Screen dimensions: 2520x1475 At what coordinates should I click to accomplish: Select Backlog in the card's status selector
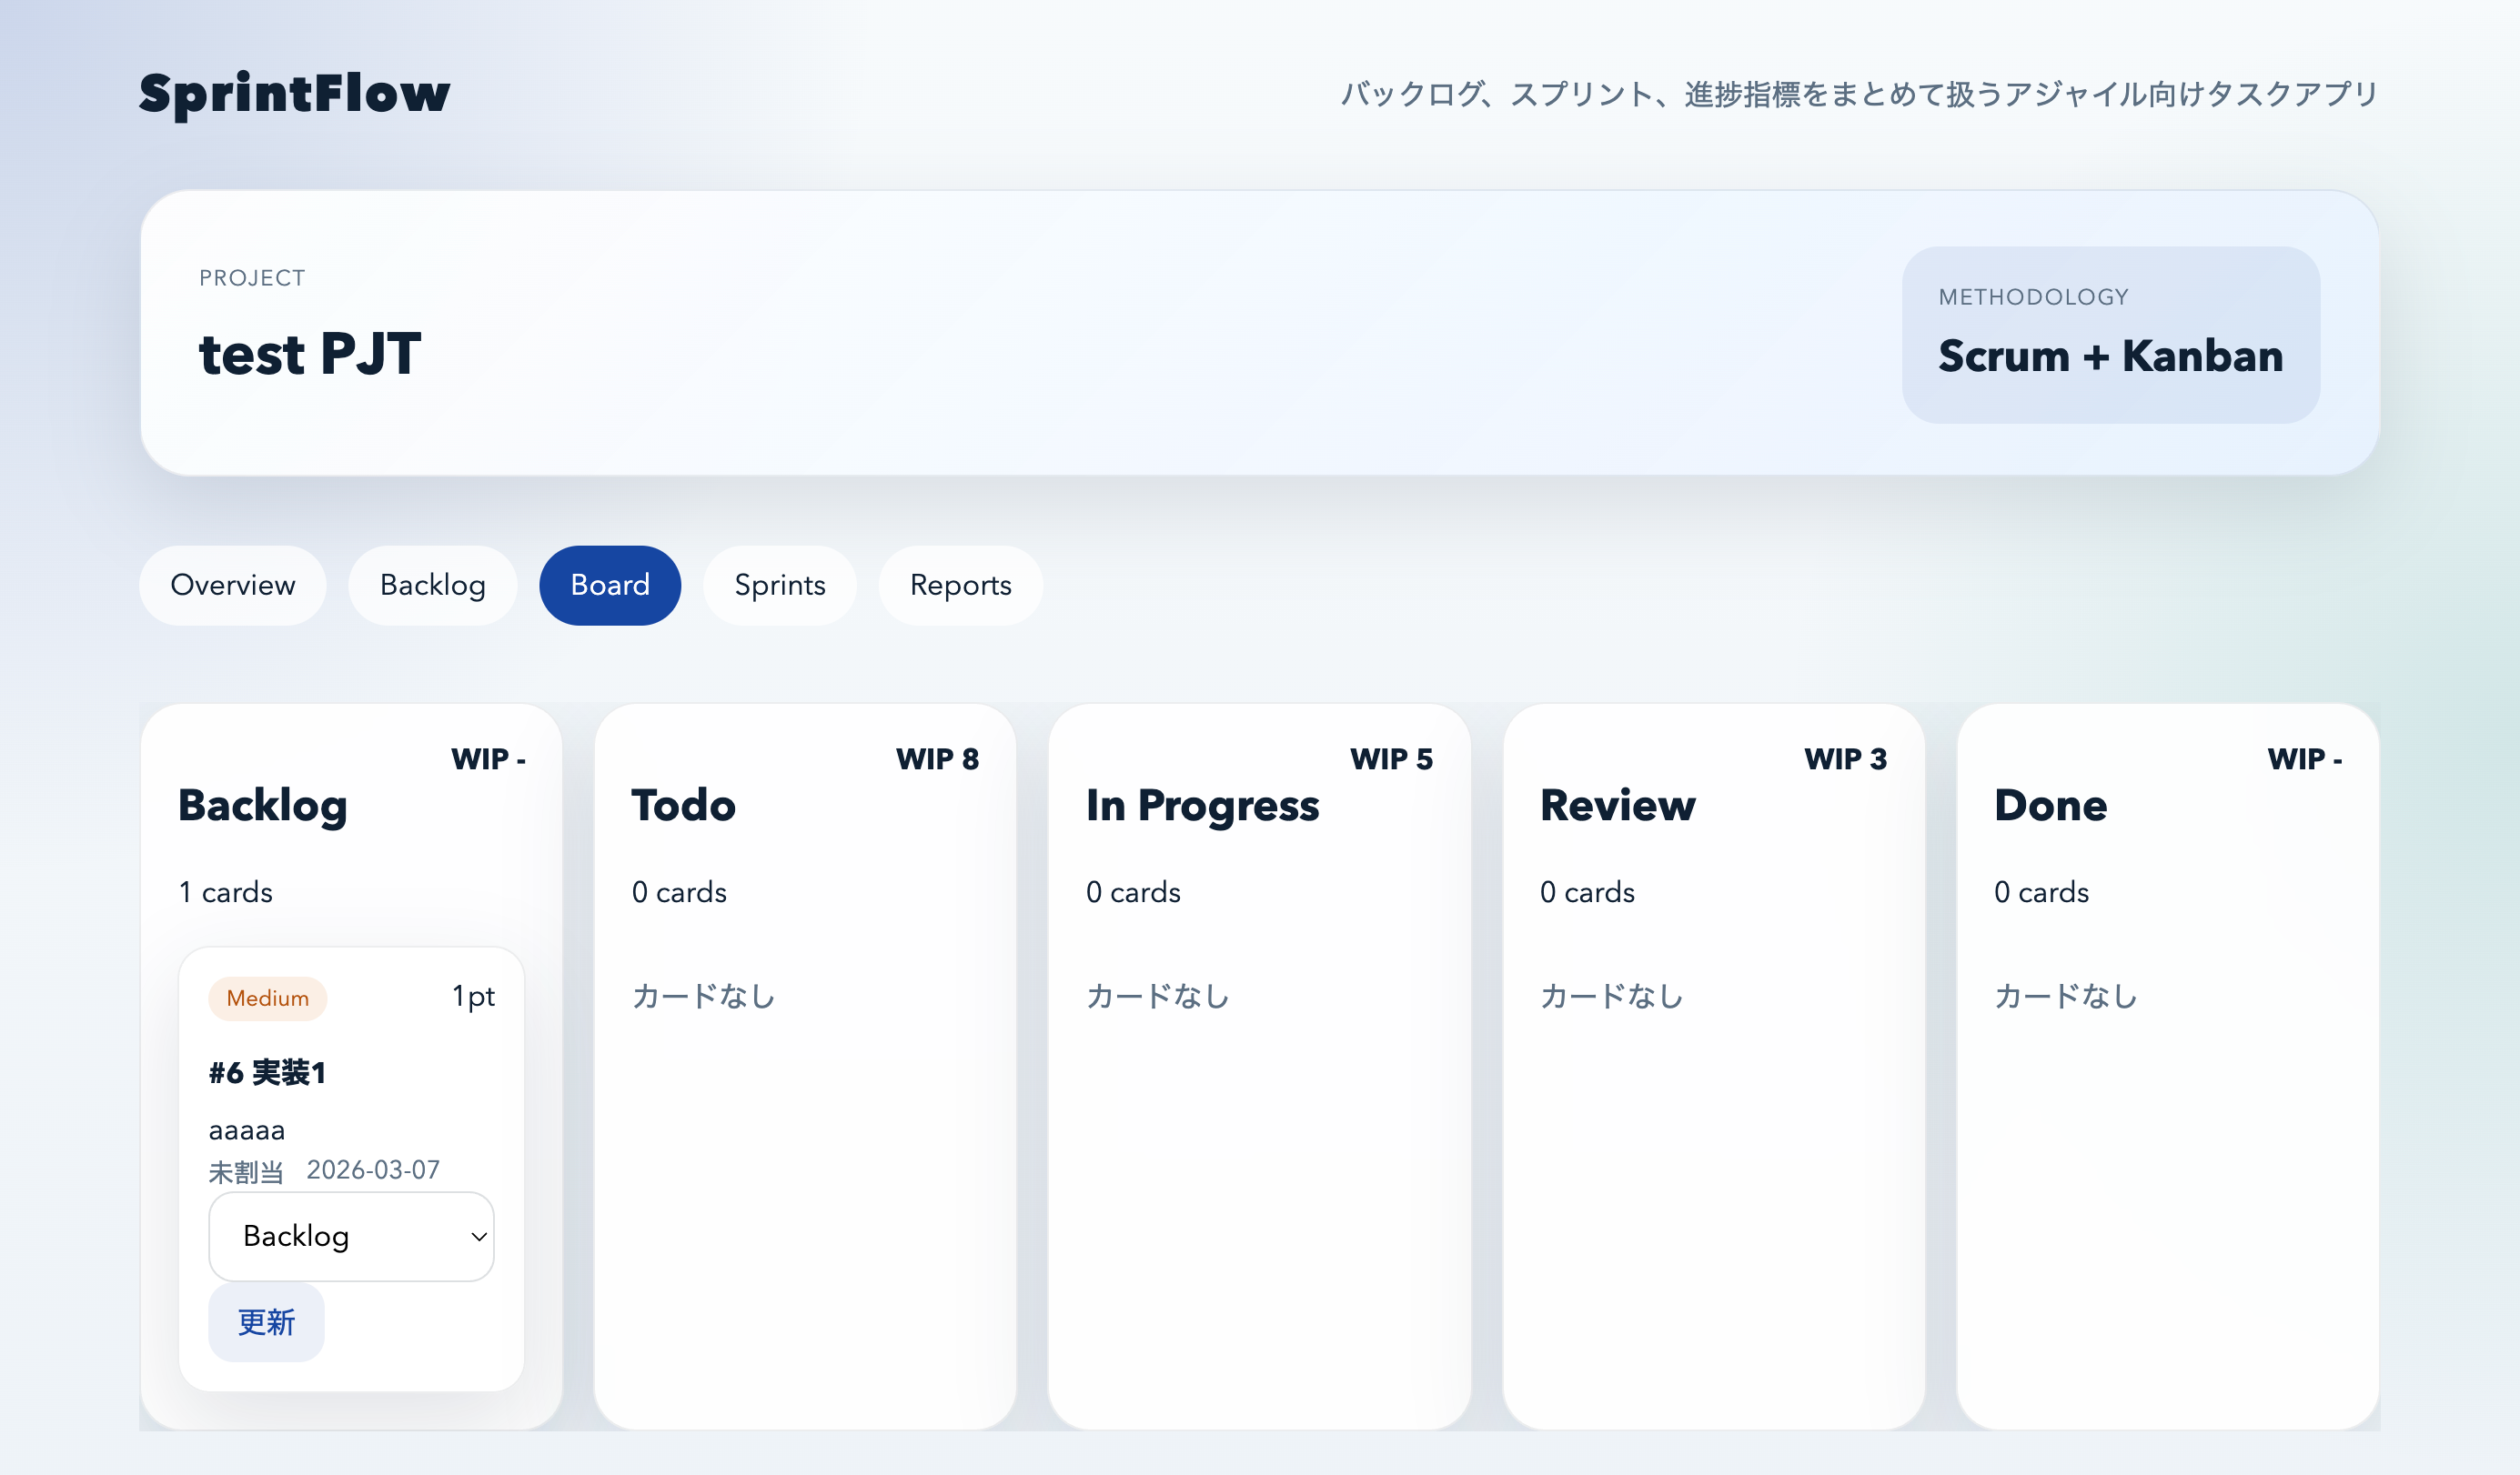coord(295,1236)
